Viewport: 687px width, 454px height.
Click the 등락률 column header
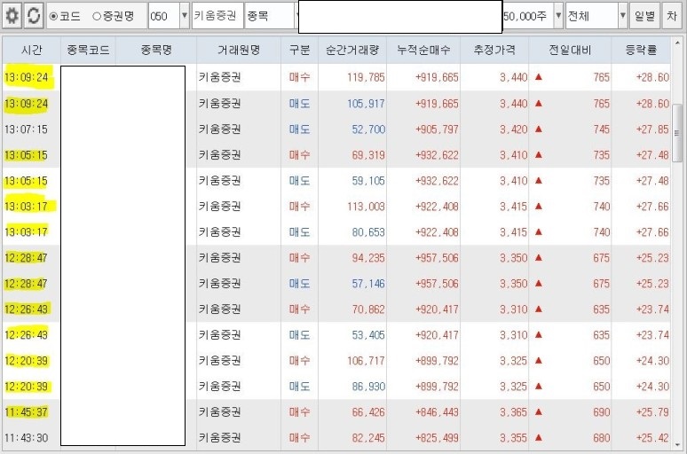coord(641,51)
